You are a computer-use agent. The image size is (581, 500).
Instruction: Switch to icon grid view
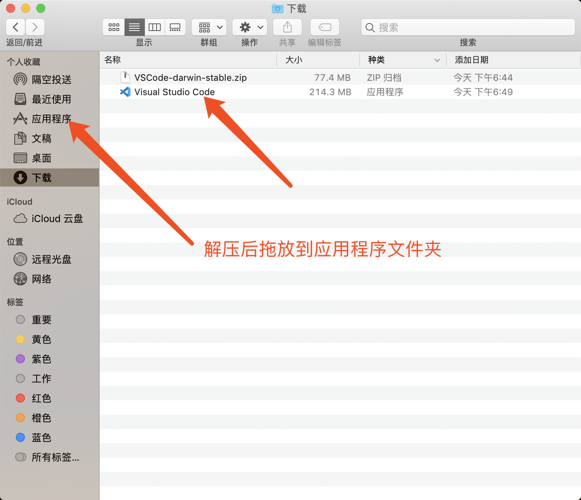pos(114,27)
